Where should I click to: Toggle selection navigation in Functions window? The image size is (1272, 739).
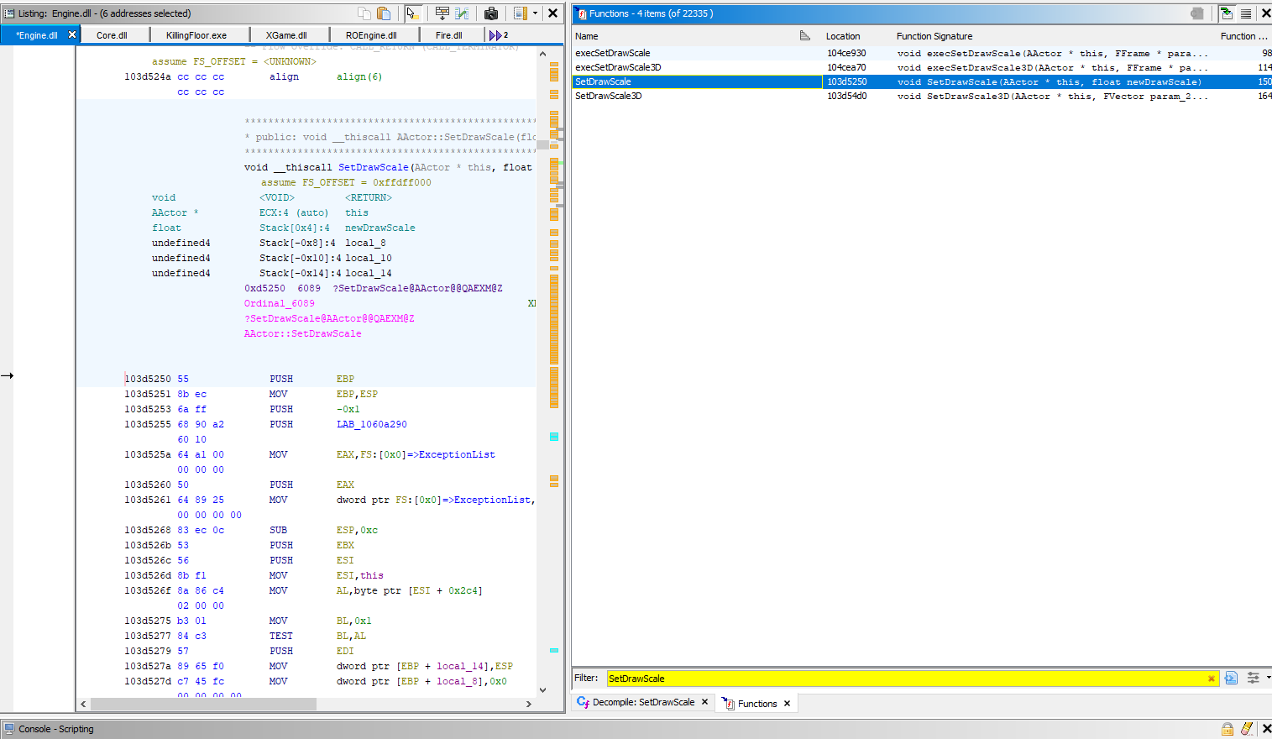click(1227, 13)
